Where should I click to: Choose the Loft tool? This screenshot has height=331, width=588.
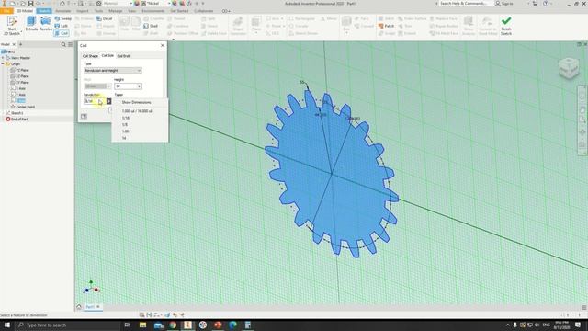pyautogui.click(x=62, y=26)
